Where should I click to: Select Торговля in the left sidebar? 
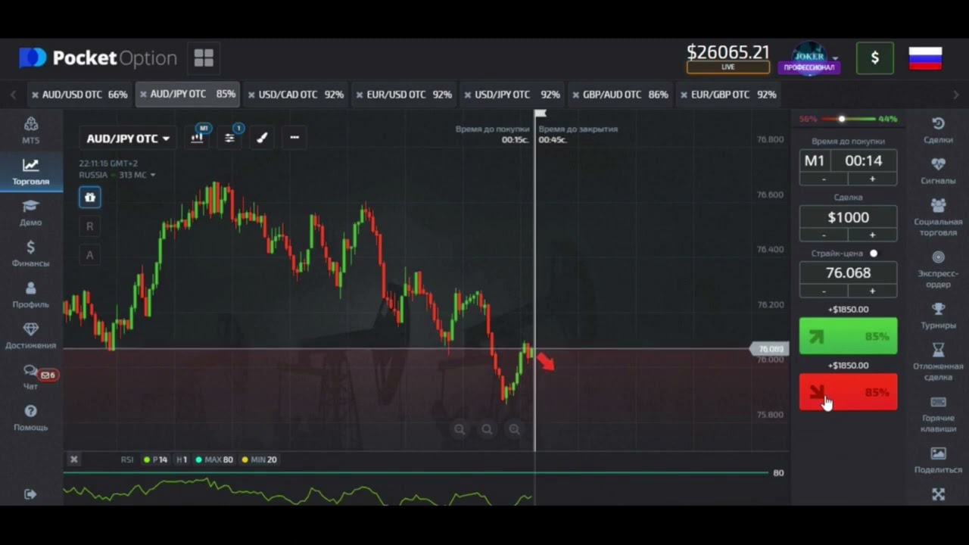click(x=31, y=172)
